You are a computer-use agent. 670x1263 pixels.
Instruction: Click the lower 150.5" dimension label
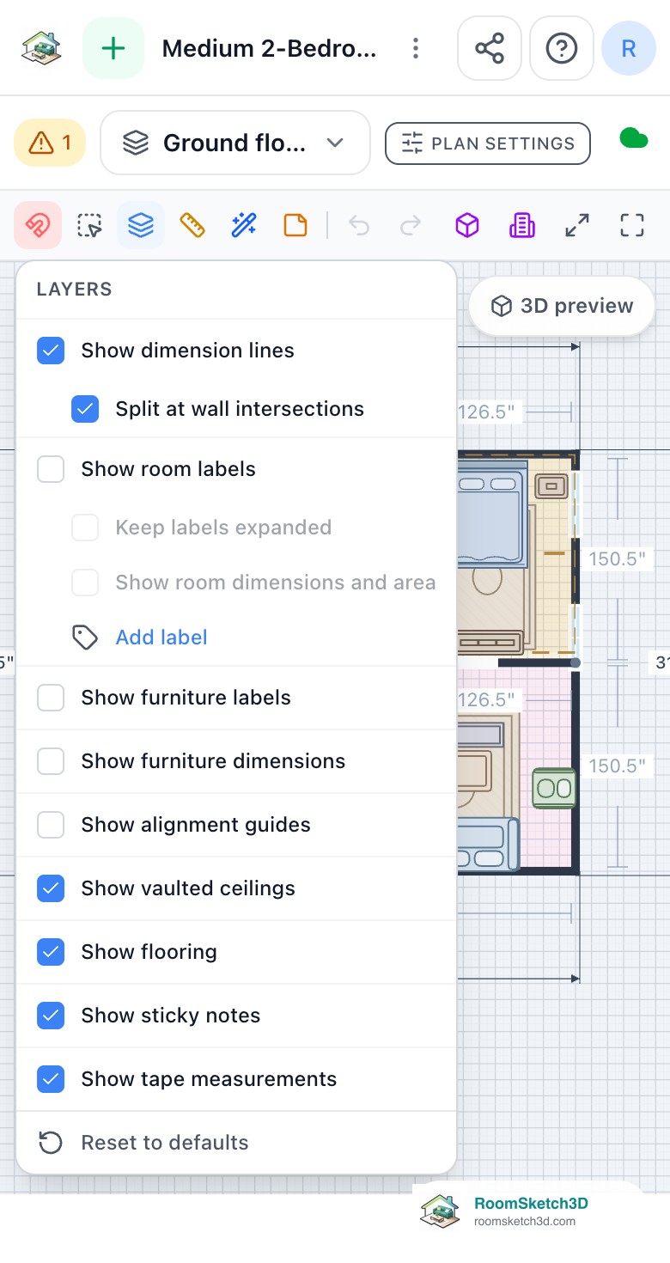(x=617, y=766)
